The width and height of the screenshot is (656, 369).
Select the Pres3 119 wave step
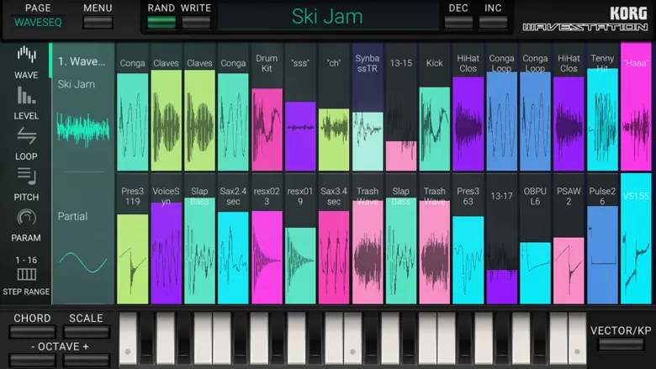(133, 239)
